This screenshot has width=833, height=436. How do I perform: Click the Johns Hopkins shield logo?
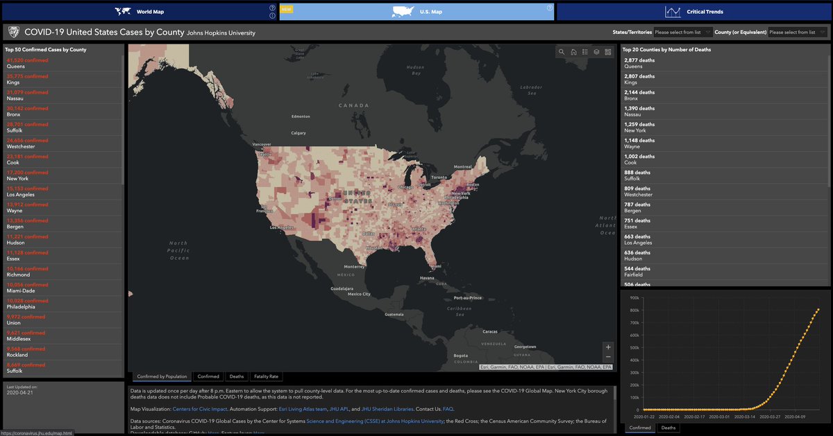coord(12,32)
